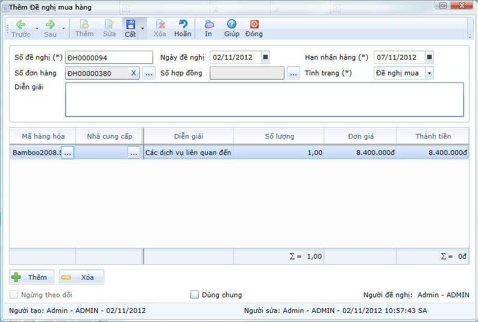Click the Sau (next) arrow icon
Screen dimensions: 478x322
[50, 25]
